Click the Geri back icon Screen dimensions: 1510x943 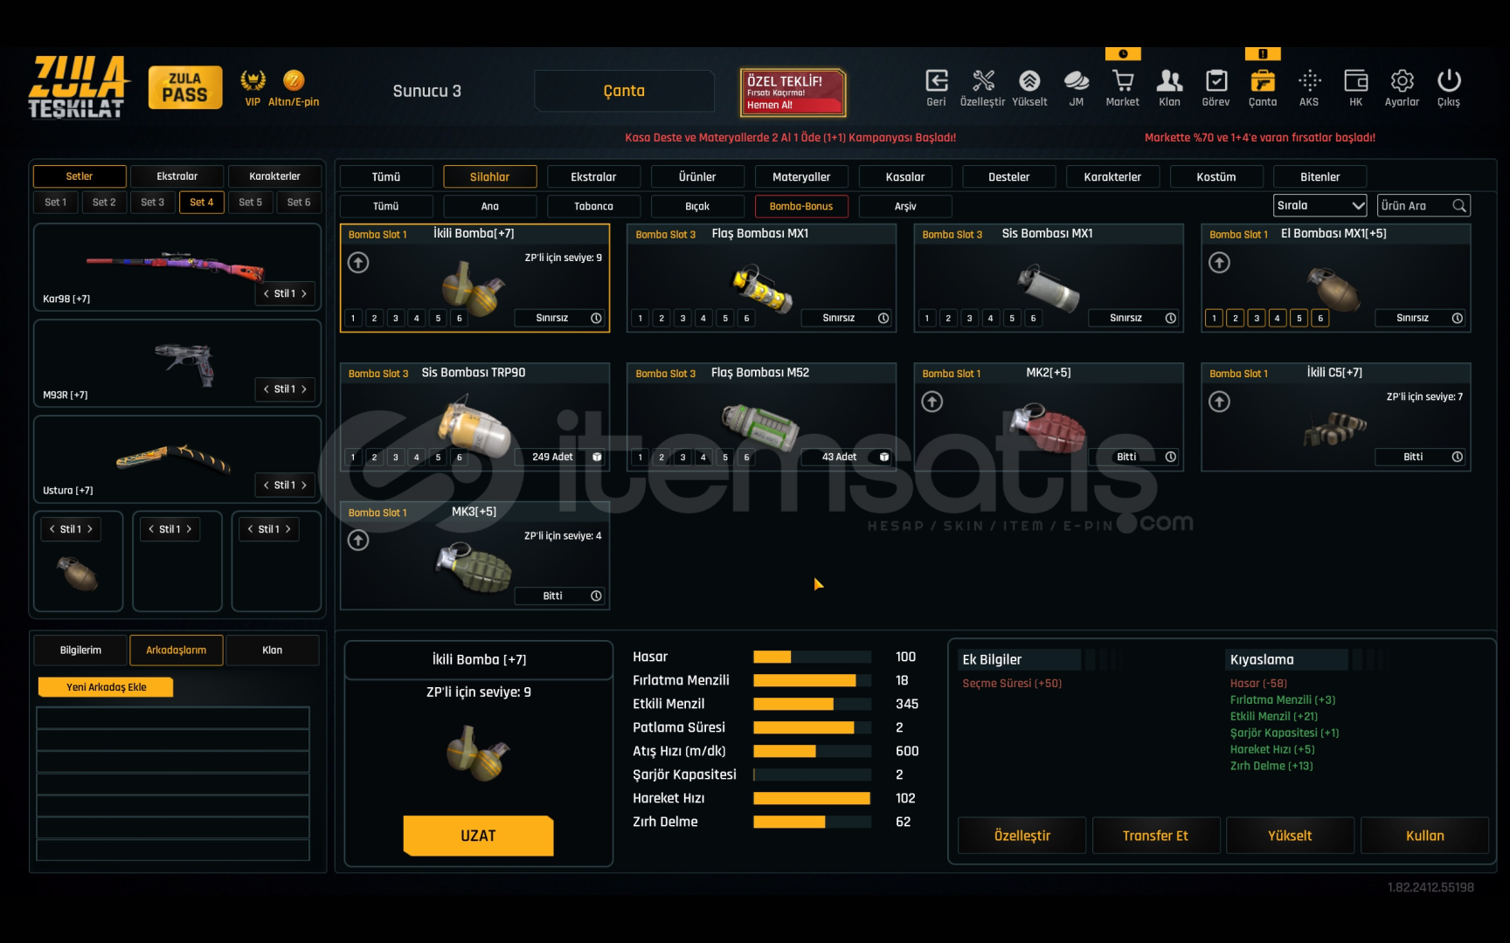click(936, 81)
